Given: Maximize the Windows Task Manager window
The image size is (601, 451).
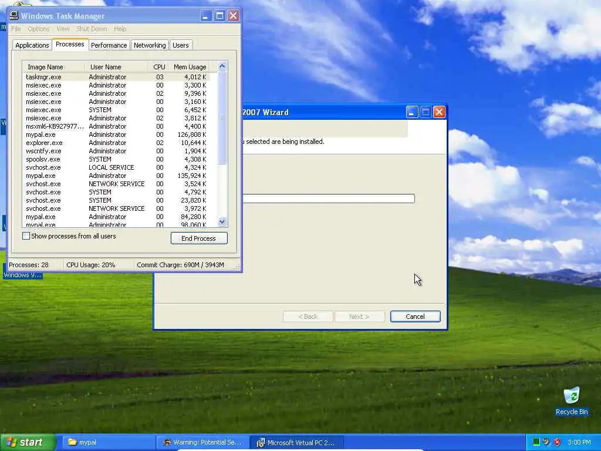Looking at the screenshot, I should tap(220, 16).
